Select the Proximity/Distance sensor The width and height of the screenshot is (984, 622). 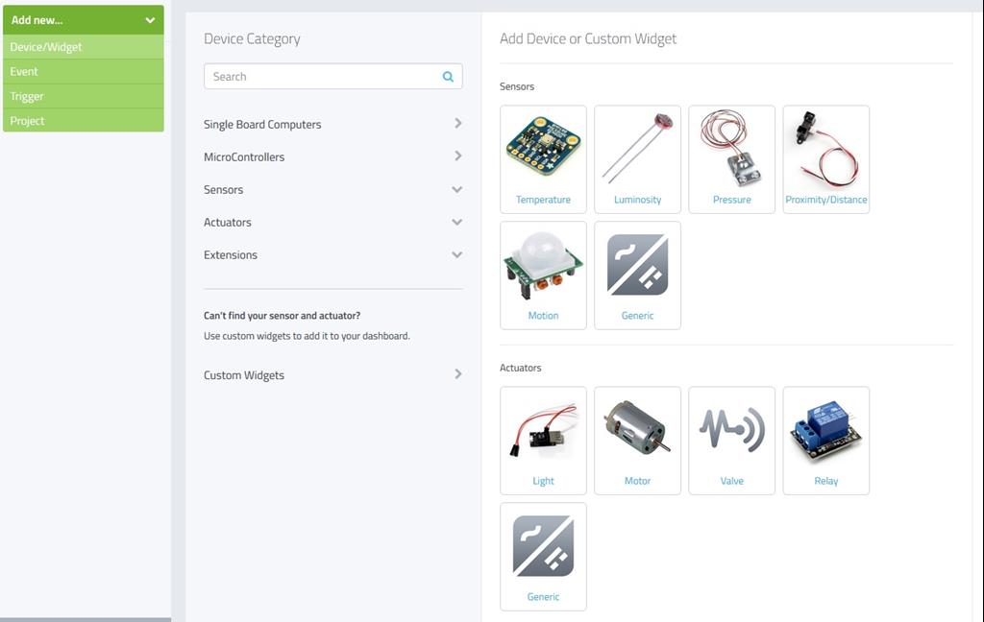825,158
